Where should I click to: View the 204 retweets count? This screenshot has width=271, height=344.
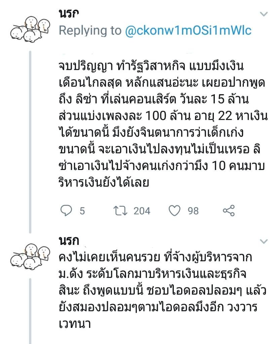pyautogui.click(x=142, y=211)
